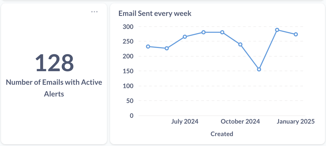Select the second data point from the left
The width and height of the screenshot is (326, 146).
[x=167, y=48]
